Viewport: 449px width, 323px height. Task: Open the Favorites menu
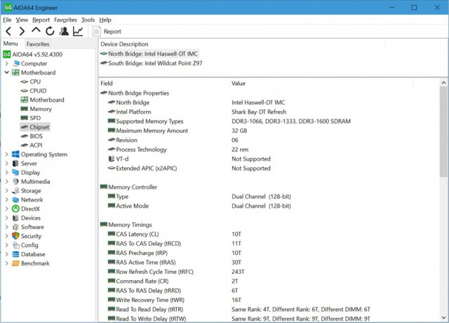65,20
